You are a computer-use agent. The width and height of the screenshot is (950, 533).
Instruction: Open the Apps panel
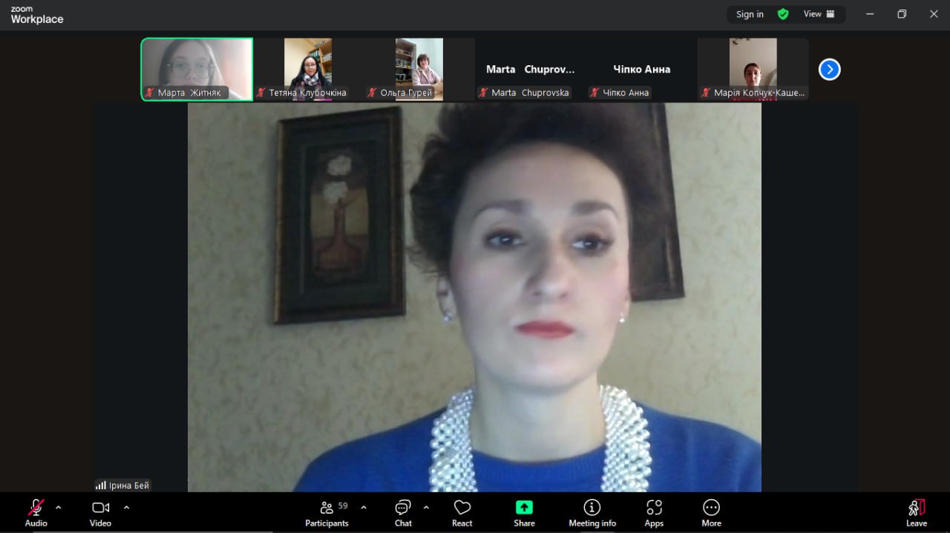pyautogui.click(x=653, y=512)
